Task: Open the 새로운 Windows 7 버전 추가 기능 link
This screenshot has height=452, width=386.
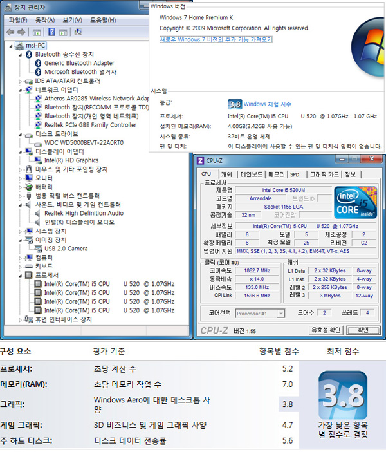Action: point(216,39)
